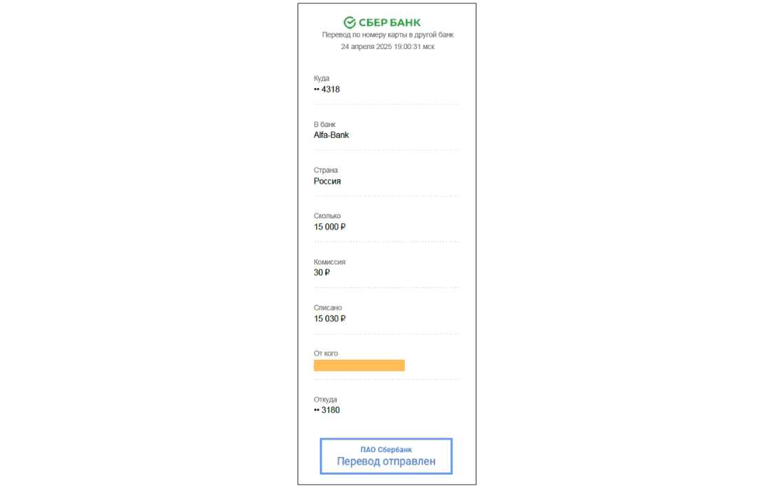Click the Перевод отправлен status stamp
This screenshot has width=774, height=488.
point(386,456)
